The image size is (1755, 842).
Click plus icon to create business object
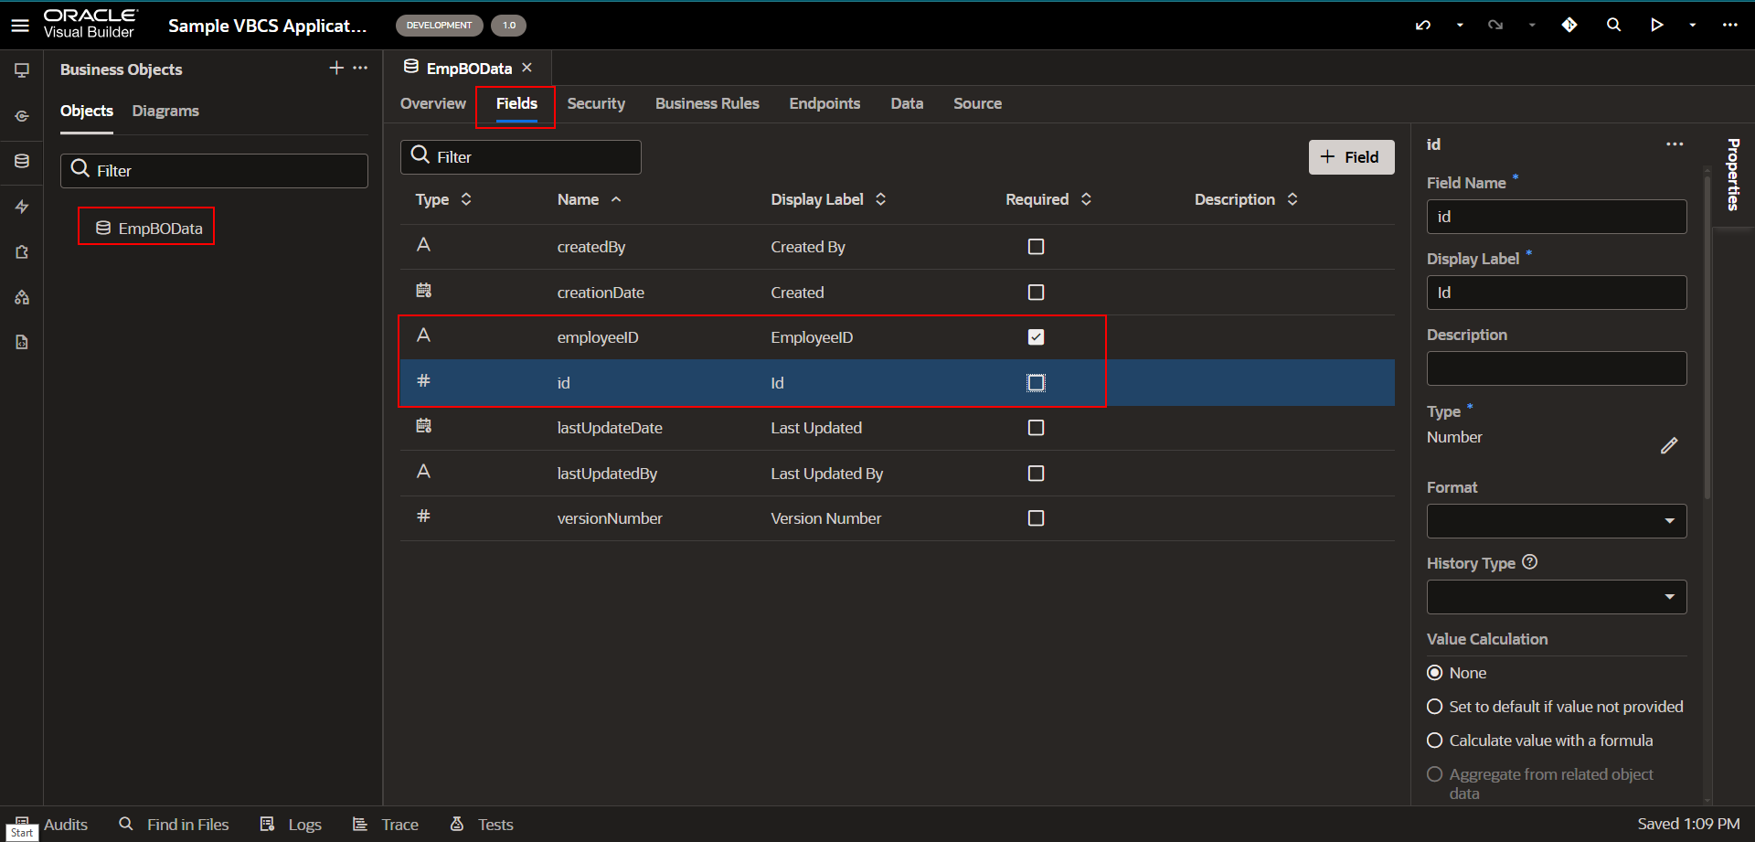click(336, 68)
